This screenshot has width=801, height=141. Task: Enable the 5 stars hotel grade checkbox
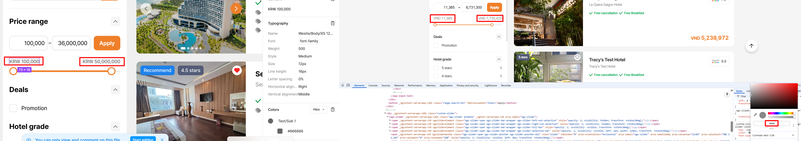pos(436,68)
